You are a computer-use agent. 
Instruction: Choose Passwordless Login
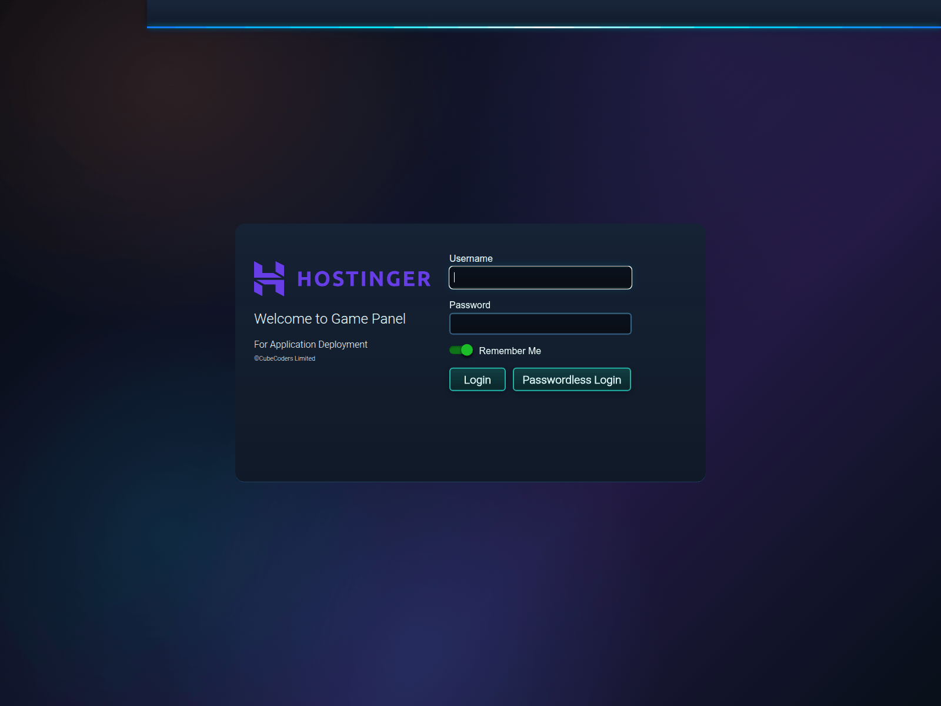pyautogui.click(x=572, y=379)
